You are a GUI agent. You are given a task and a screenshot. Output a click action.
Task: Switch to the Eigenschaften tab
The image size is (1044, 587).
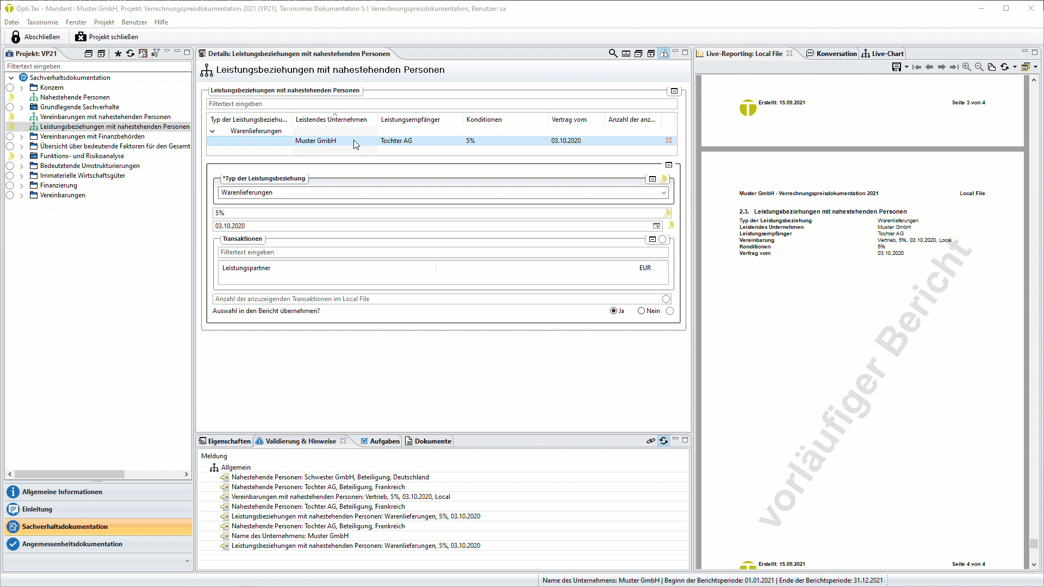(225, 441)
